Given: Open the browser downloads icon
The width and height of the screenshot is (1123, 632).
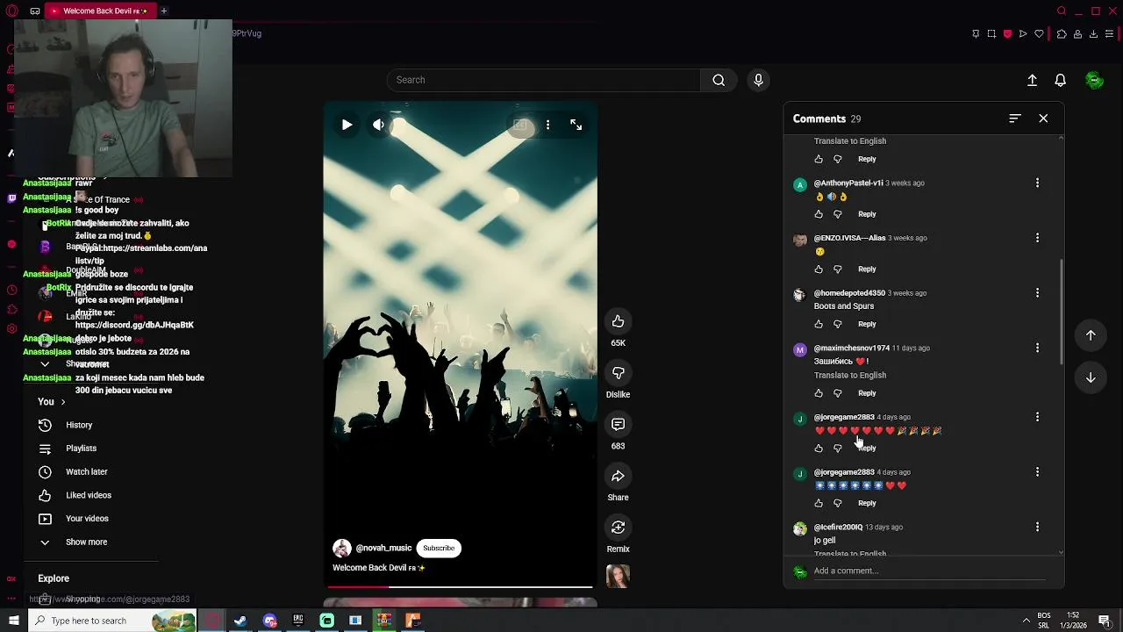Looking at the screenshot, I should [1093, 33].
